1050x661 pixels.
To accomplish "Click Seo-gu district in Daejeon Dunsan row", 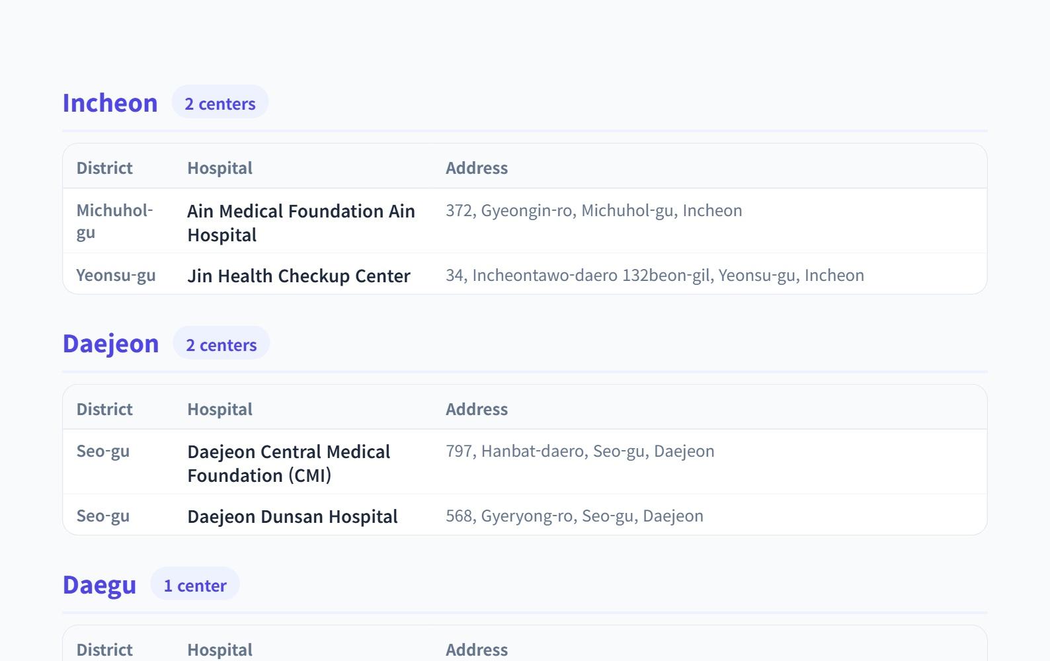I will coord(103,516).
